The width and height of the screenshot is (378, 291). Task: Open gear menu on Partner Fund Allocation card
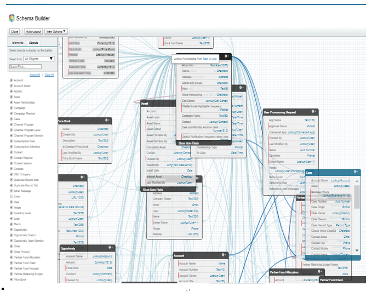tap(320, 271)
